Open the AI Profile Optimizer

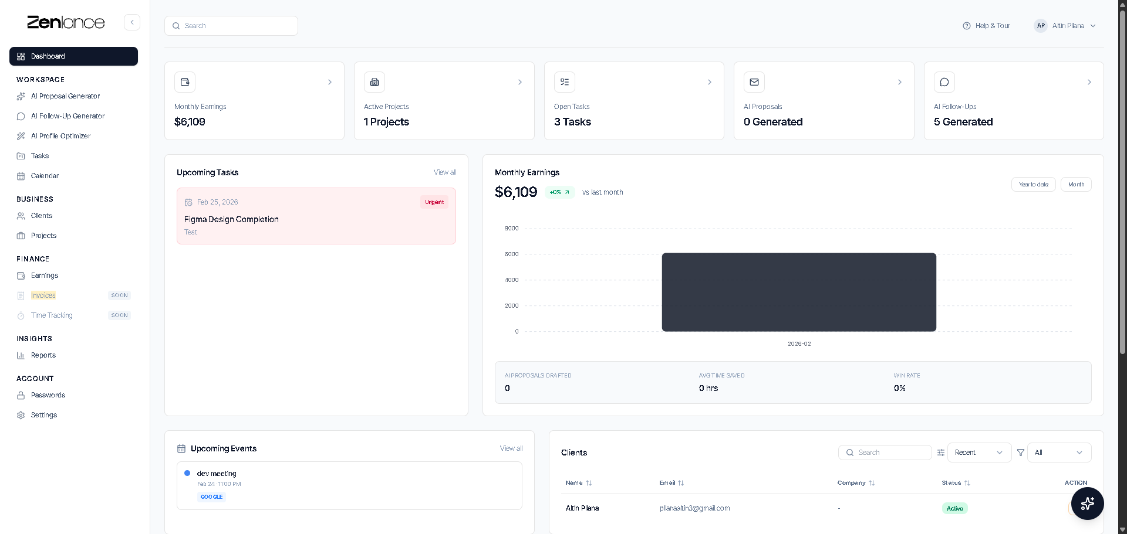point(60,135)
